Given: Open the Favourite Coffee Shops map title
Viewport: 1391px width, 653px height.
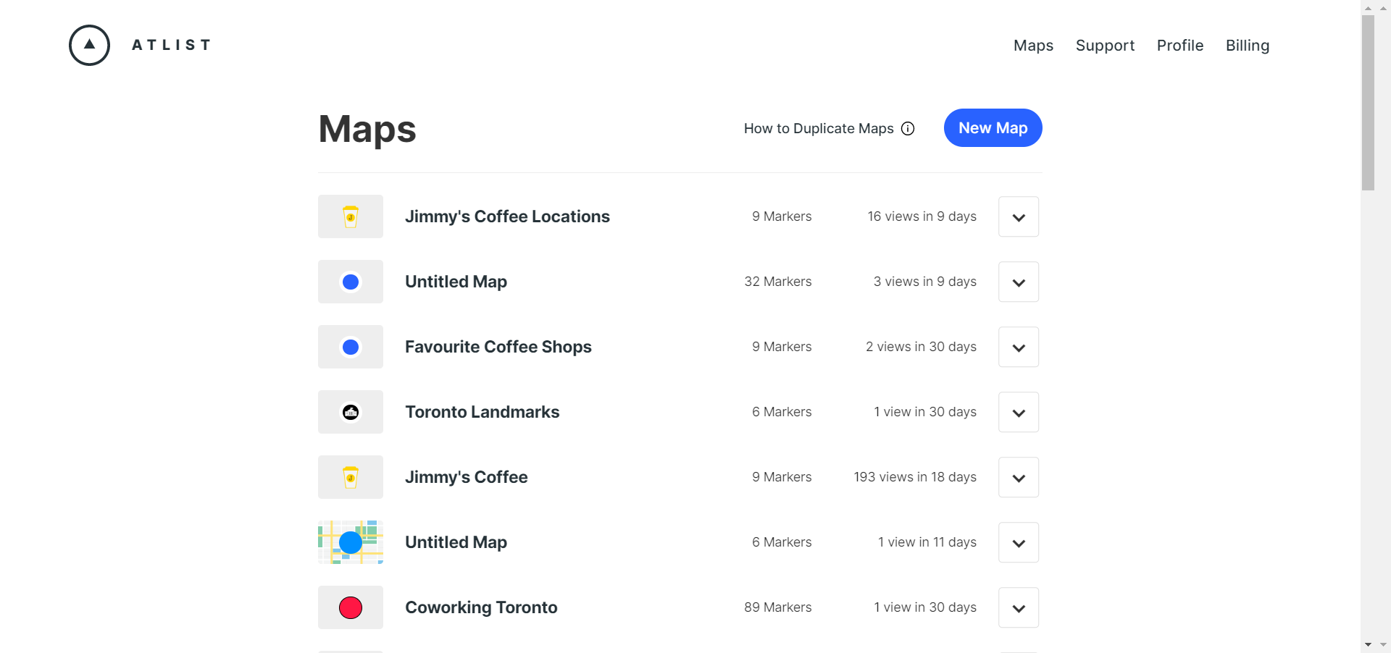Looking at the screenshot, I should coord(498,347).
